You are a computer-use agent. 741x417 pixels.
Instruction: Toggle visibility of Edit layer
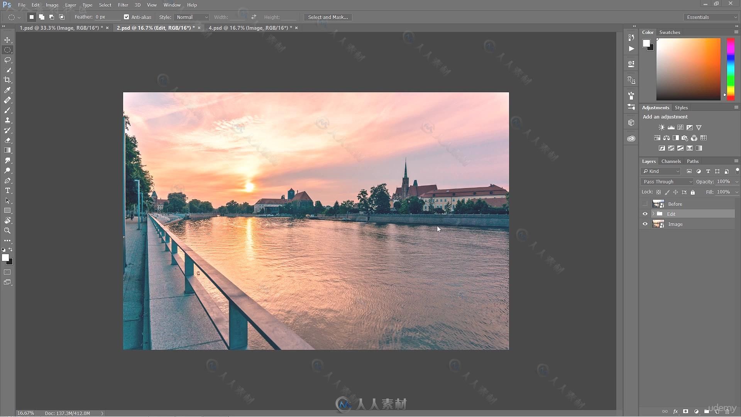pyautogui.click(x=645, y=214)
